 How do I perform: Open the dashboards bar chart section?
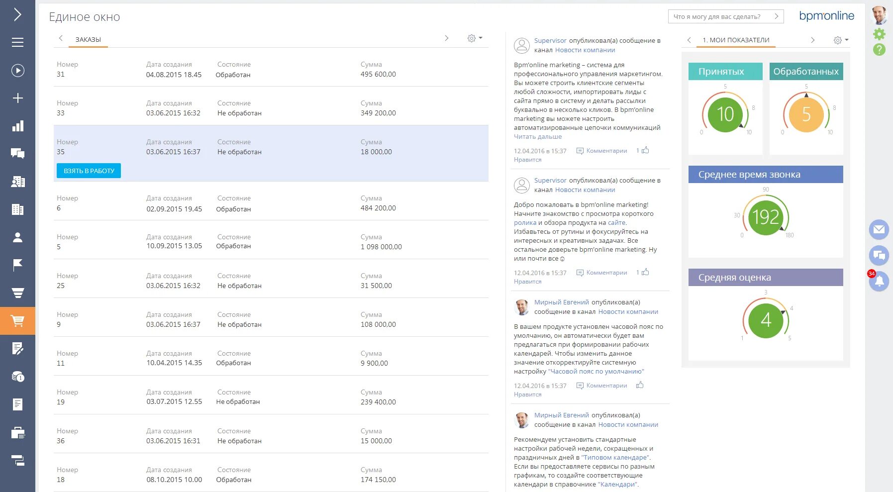point(17,126)
